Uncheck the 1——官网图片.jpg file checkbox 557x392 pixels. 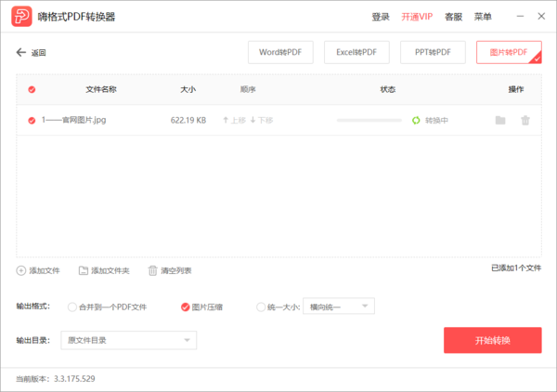click(x=32, y=120)
